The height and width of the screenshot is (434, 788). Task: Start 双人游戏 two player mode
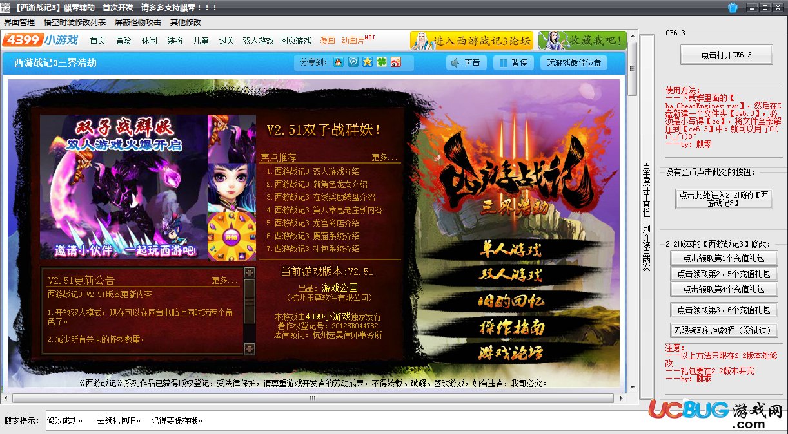pos(510,275)
